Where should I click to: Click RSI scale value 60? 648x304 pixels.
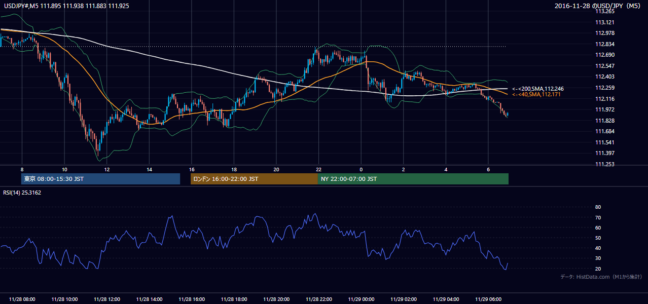[598, 227]
